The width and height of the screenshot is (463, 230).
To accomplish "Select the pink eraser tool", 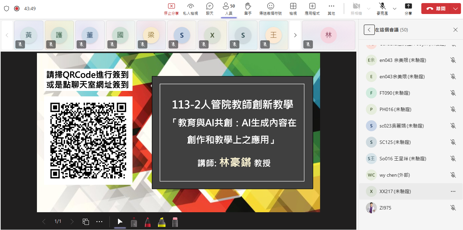I will (175, 222).
